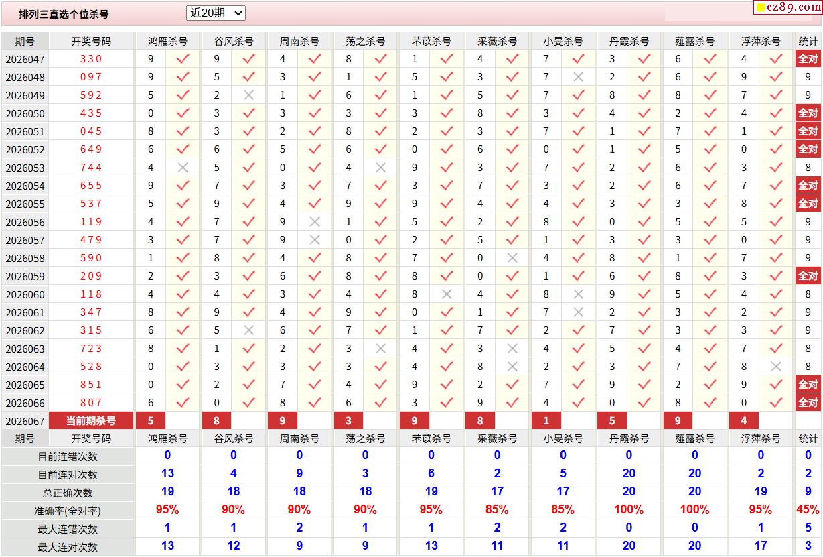Select the top 开奖号码 column header
This screenshot has height=557, width=823.
click(91, 41)
